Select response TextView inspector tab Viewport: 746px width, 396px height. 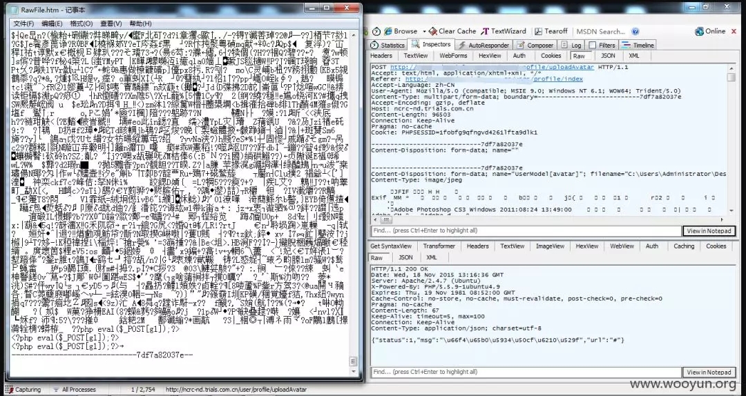512,246
